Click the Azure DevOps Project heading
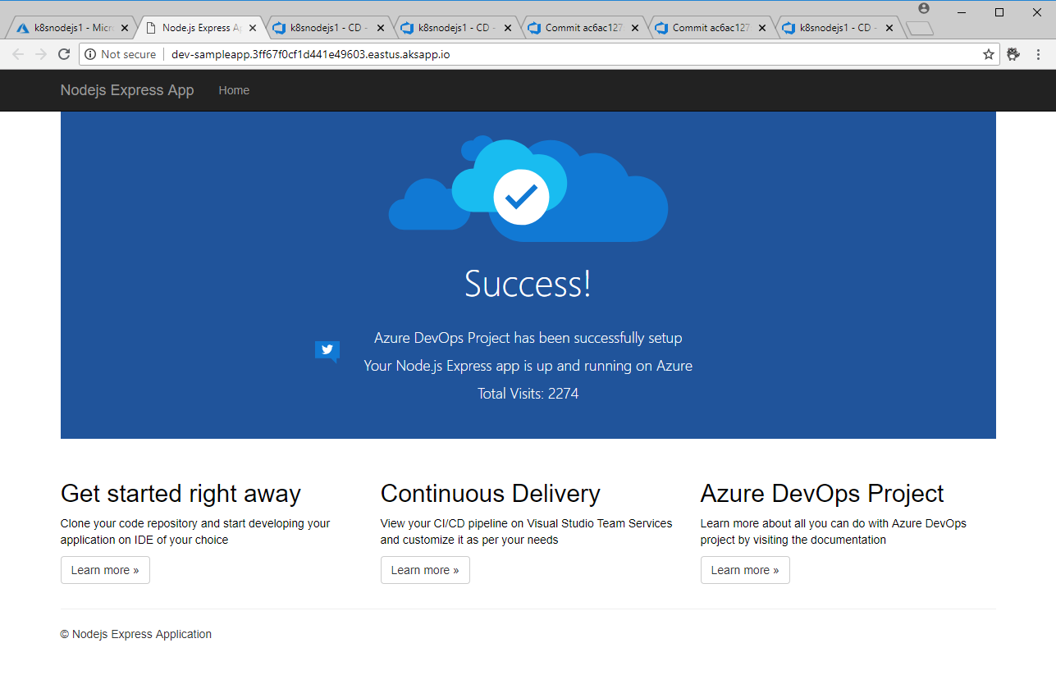 822,494
